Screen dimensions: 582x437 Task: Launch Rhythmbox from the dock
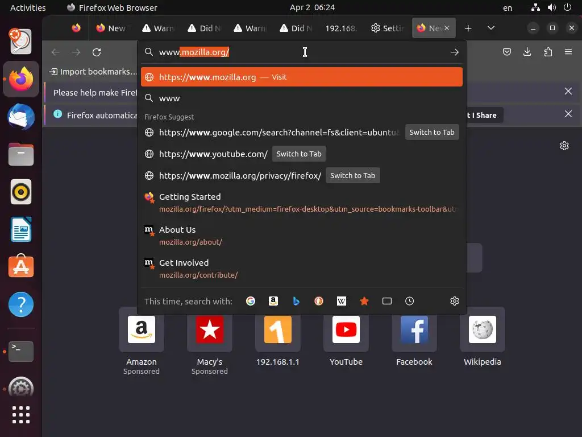(x=21, y=192)
